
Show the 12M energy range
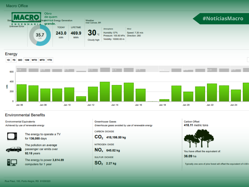pos(27,60)
